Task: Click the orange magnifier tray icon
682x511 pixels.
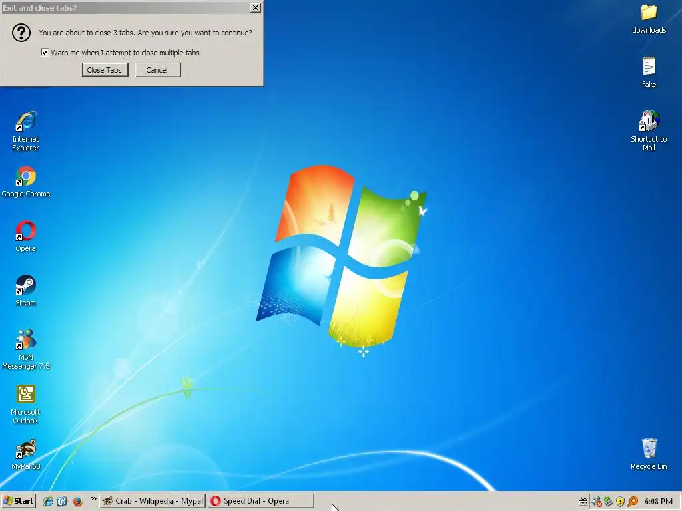Action: [x=633, y=502]
